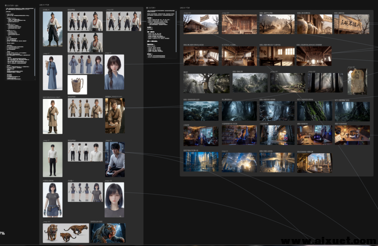This screenshot has width=378, height=246.
Task: Open the tan-robed waiter turnaround sheet
Action: [x=85, y=108]
